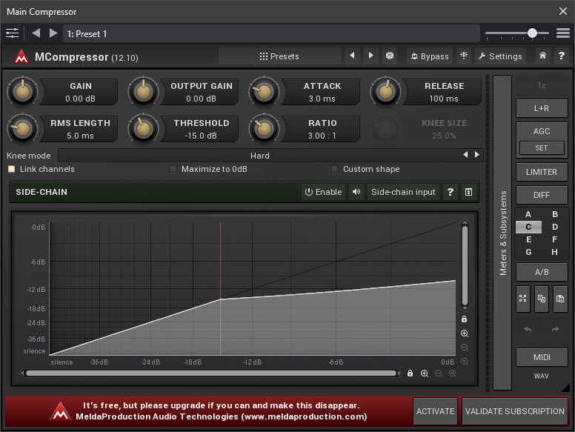Select next Knee mode arrow
575x432 pixels.
click(476, 155)
